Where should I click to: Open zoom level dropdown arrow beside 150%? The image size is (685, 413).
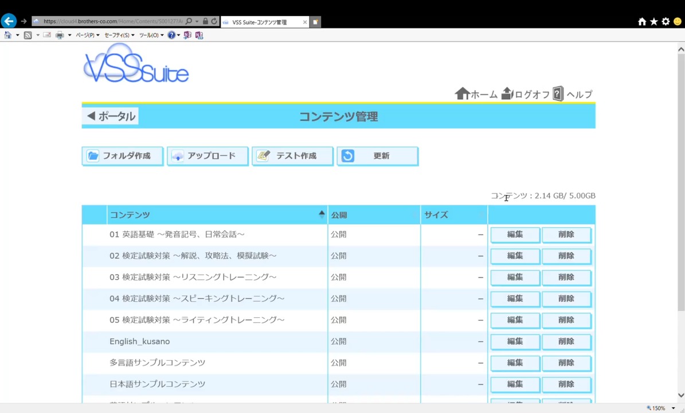[x=673, y=408]
